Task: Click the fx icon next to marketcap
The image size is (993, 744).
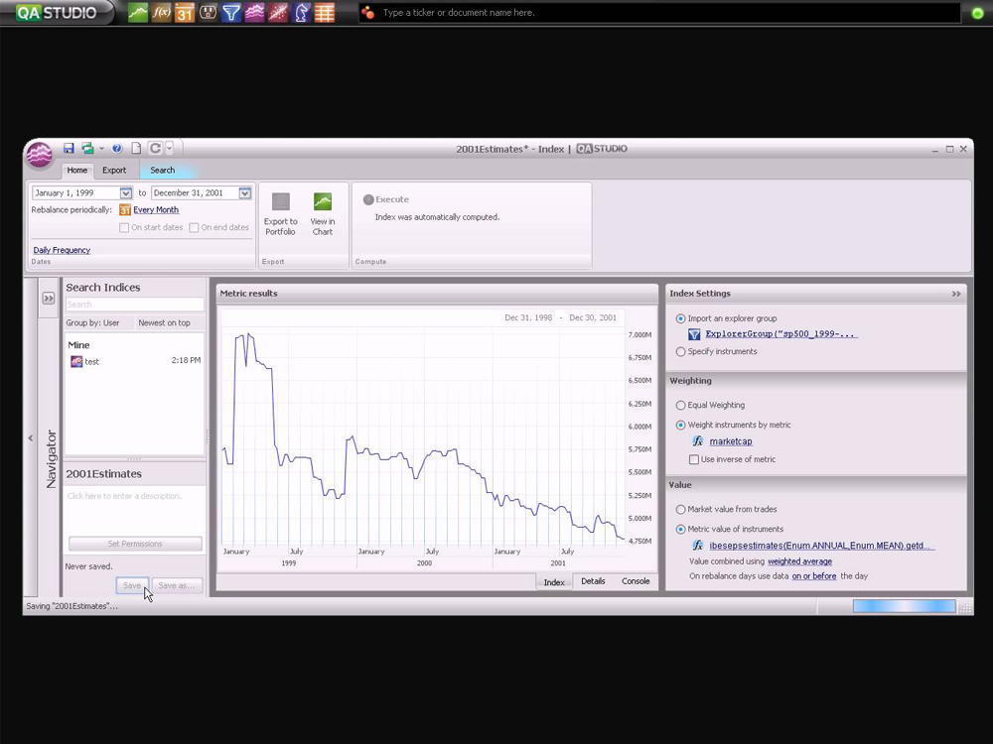Action: (x=698, y=441)
